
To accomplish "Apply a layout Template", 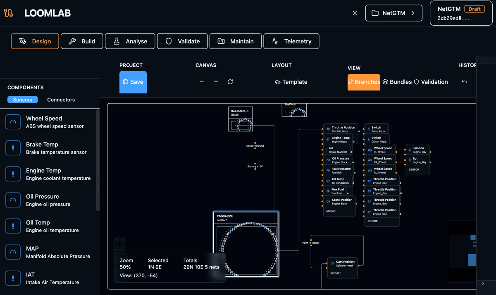I will (x=291, y=82).
